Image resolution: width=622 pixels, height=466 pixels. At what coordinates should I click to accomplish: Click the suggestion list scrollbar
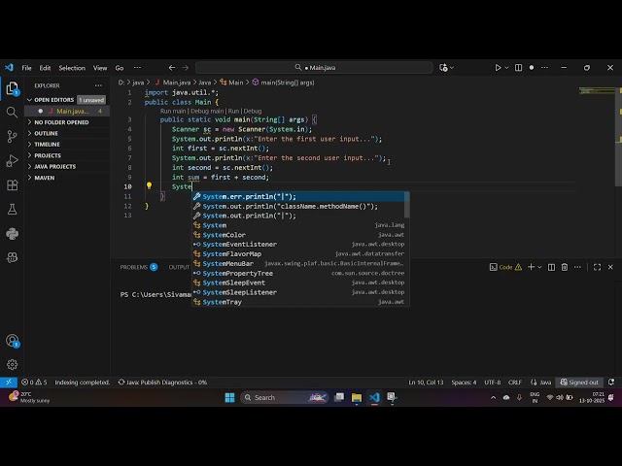pos(406,205)
